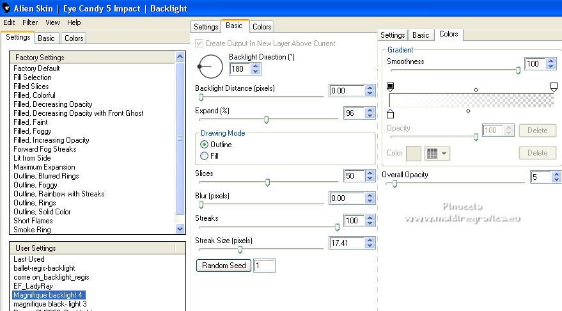
Task: Click the Overall Opacity value field
Action: [x=541, y=177]
